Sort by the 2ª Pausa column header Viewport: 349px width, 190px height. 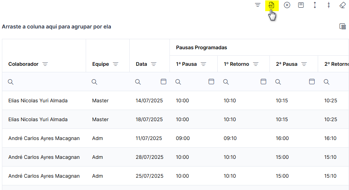[x=286, y=64]
